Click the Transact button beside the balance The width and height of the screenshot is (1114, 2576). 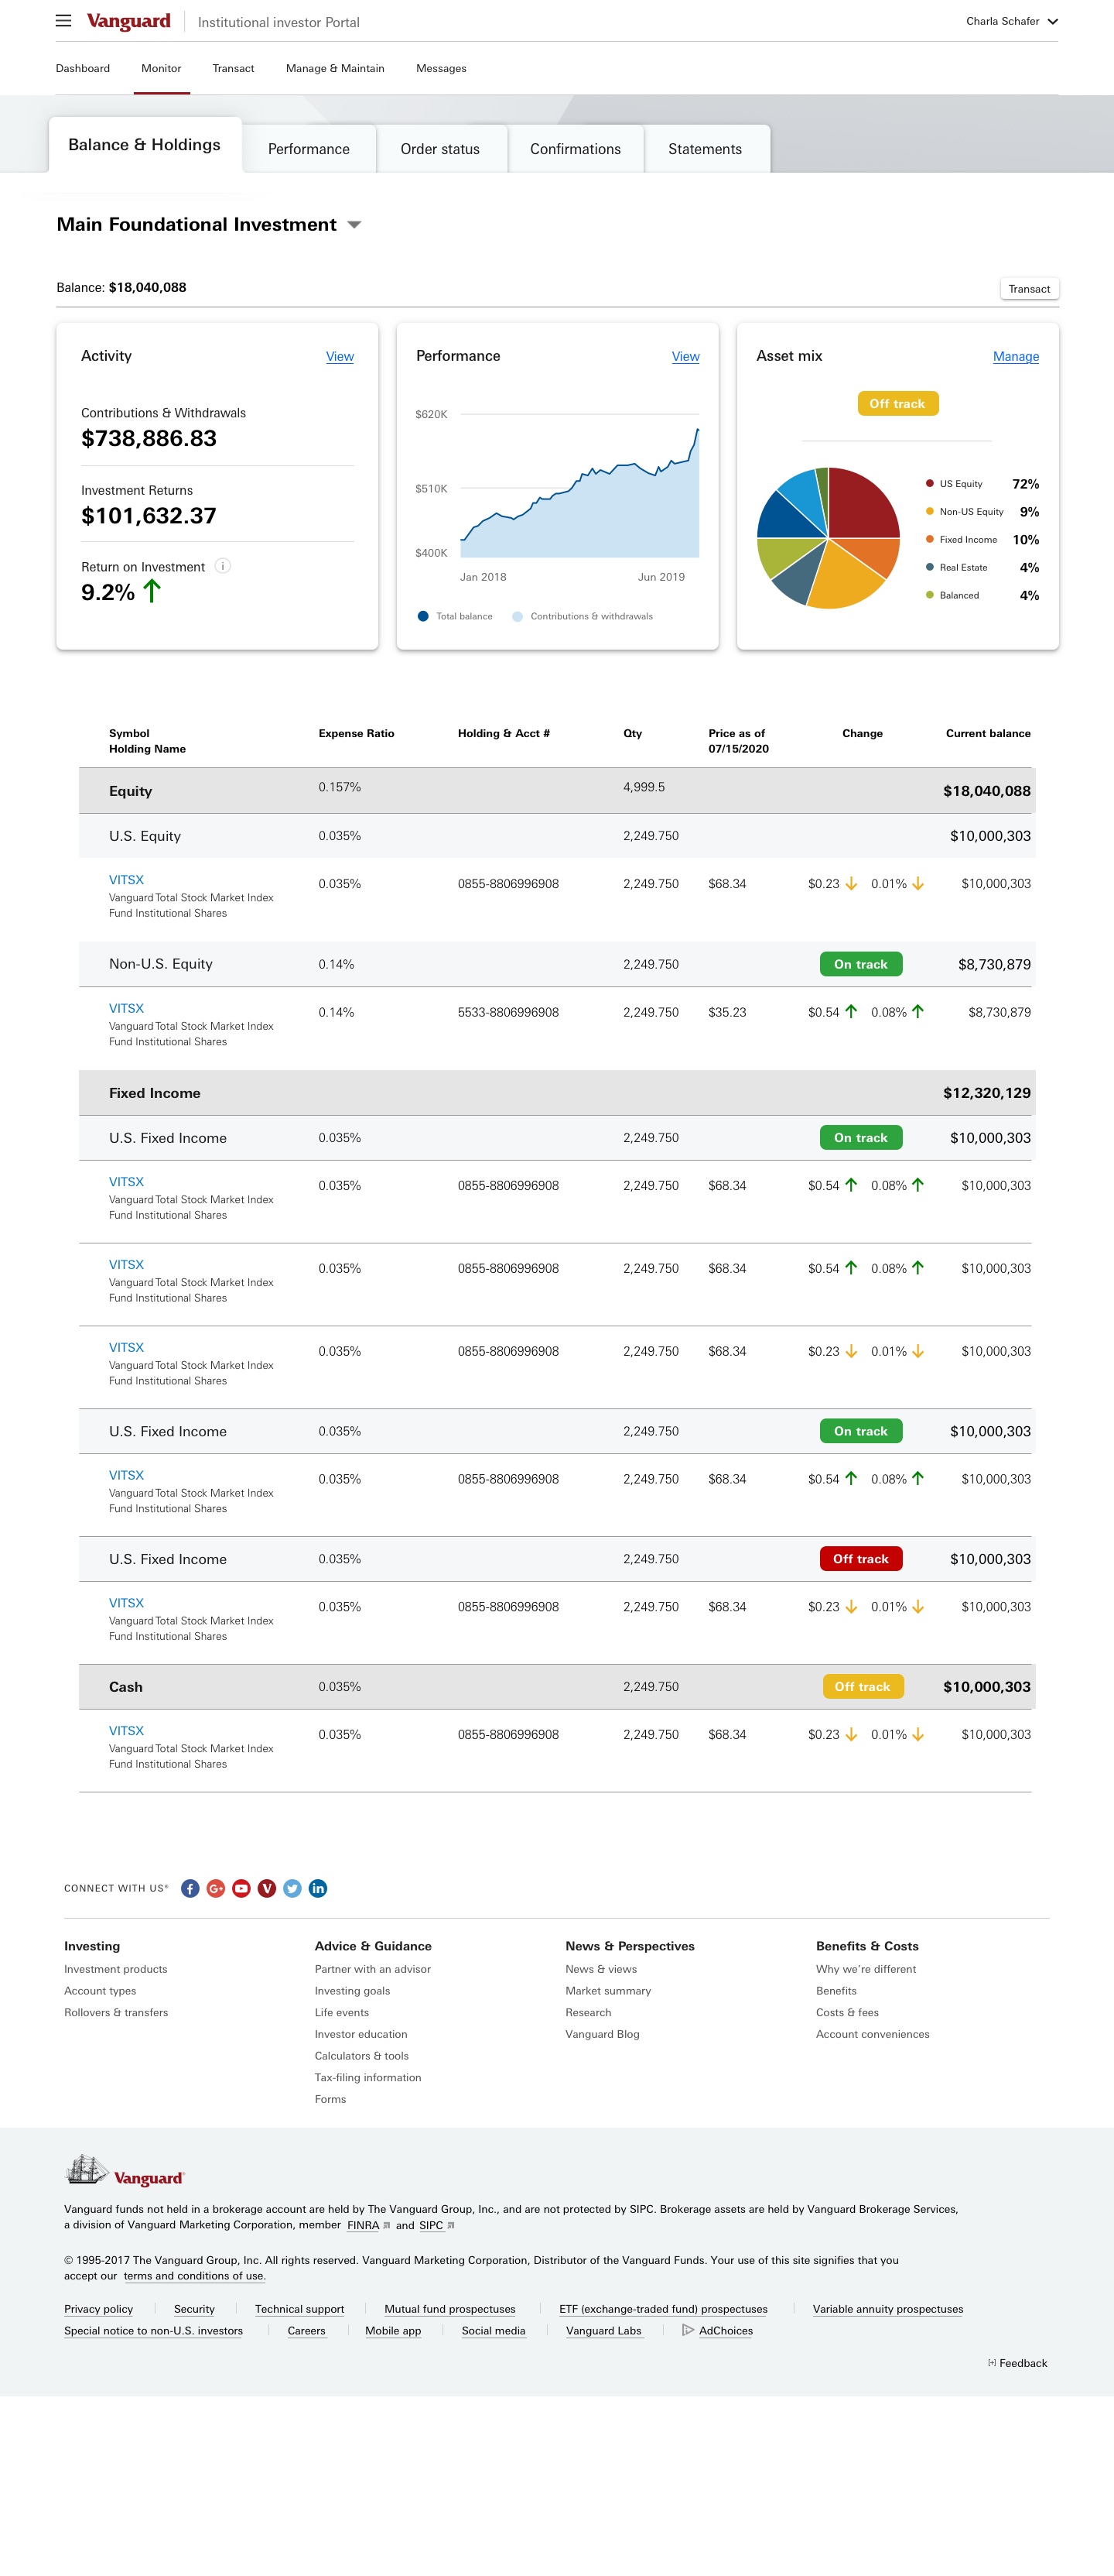pos(1028,289)
